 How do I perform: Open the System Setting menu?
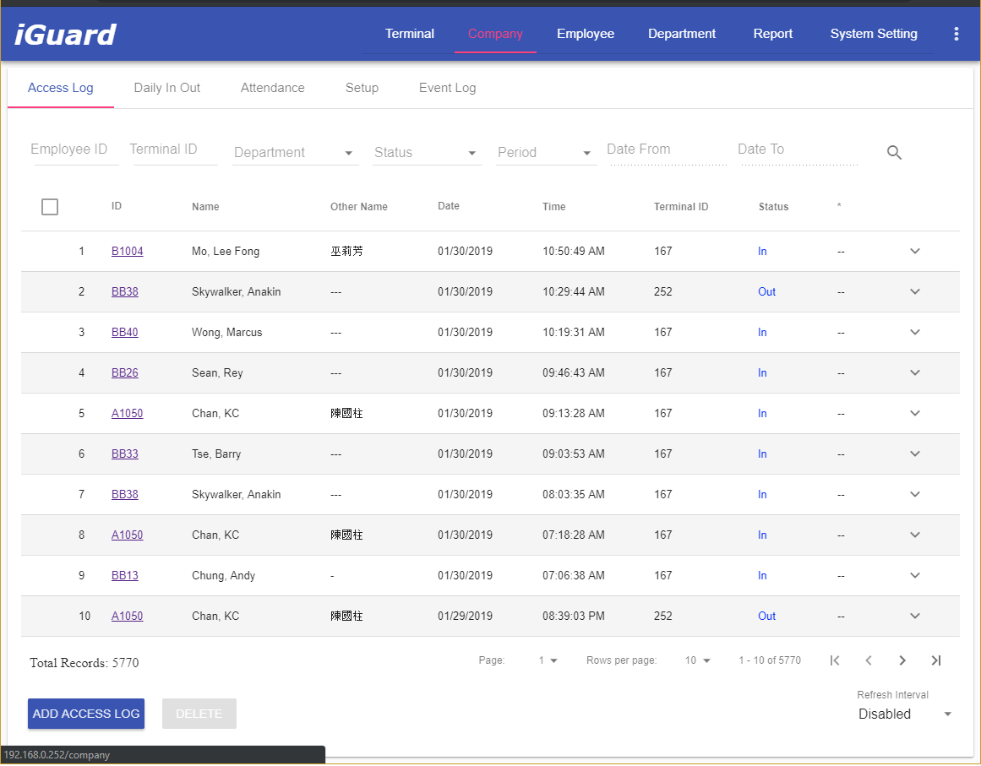[874, 34]
